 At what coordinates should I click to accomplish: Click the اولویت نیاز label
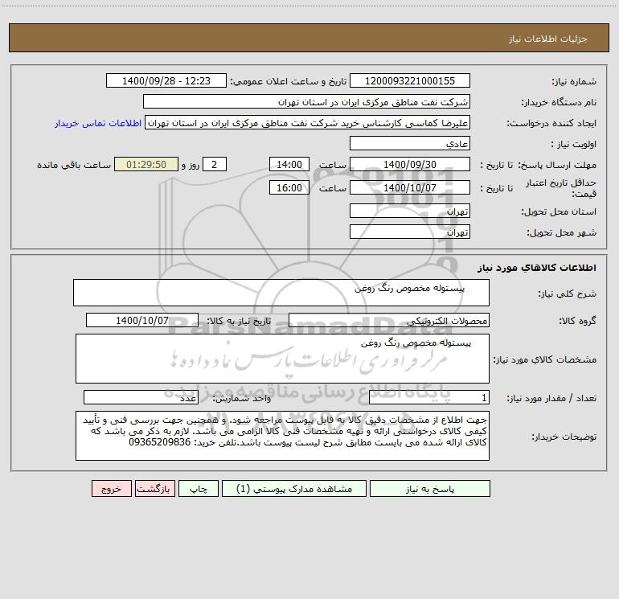tap(573, 145)
